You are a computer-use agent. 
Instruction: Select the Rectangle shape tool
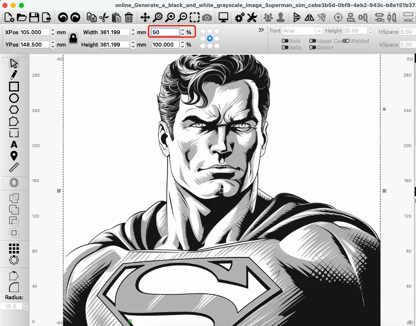[x=14, y=87]
